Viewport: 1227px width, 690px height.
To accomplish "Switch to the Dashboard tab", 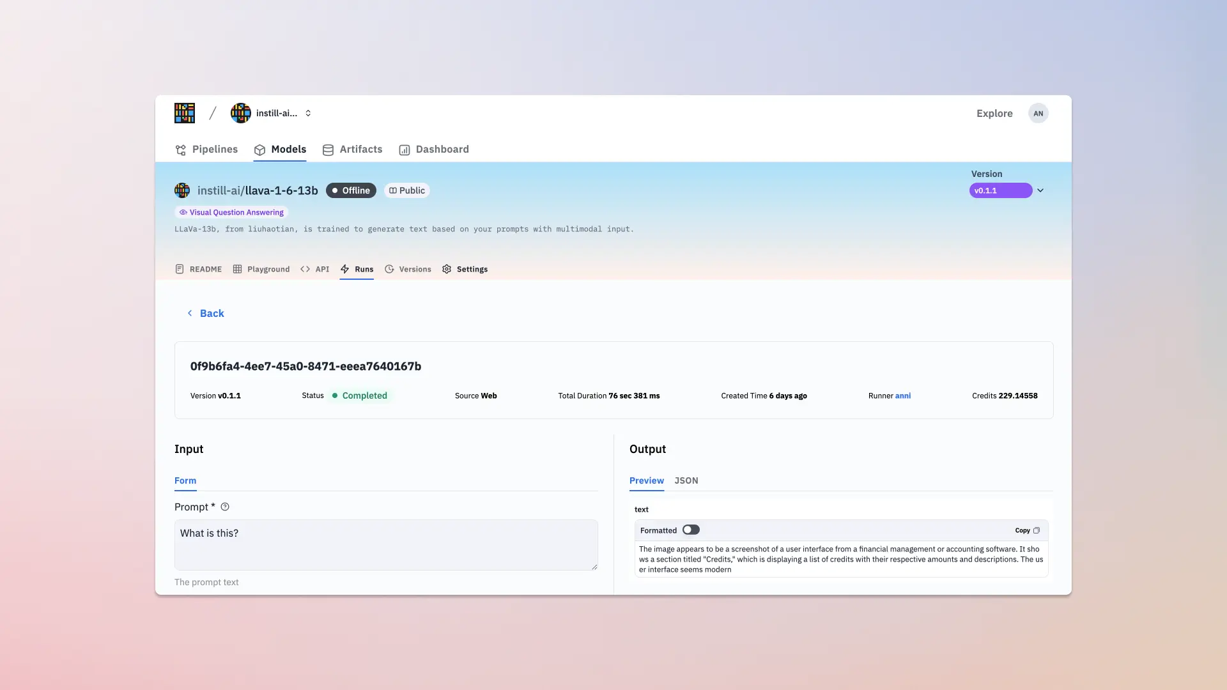I will point(434,149).
